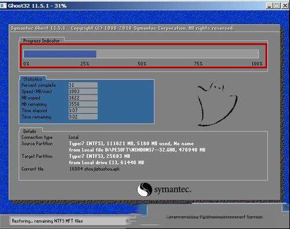Click the Source Partition Type:7 NTFS line
290x229 pixels.
coord(132,144)
